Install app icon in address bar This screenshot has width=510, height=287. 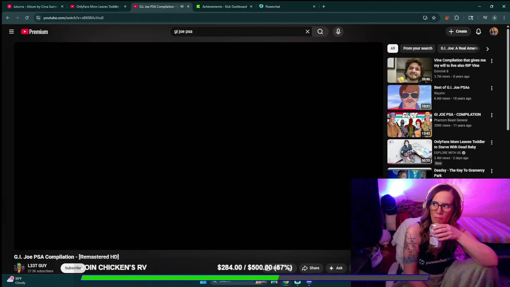(x=425, y=18)
